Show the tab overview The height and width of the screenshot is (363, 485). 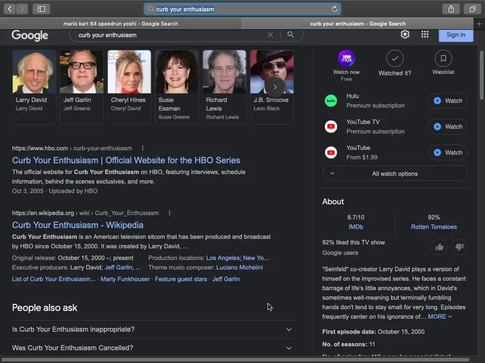pyautogui.click(x=472, y=9)
